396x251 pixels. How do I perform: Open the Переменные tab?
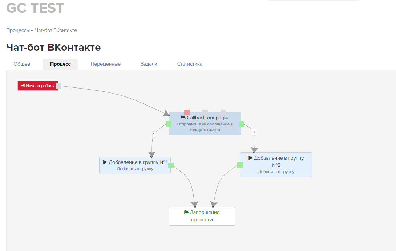tap(106, 64)
